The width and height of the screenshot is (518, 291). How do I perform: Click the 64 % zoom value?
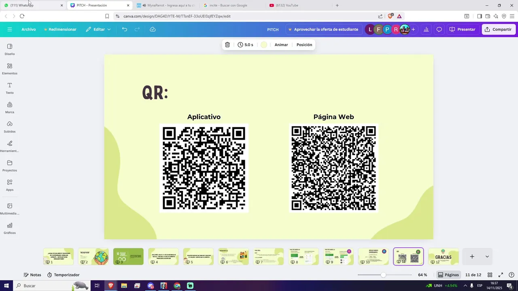(x=422, y=275)
